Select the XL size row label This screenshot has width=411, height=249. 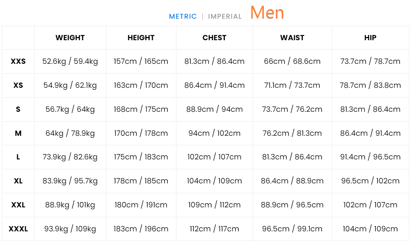click(x=18, y=181)
